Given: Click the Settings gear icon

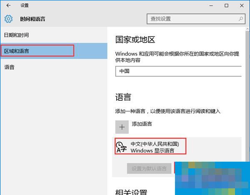Looking at the screenshot, I should [8, 19].
